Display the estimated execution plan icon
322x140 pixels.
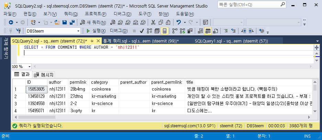[x=149, y=31]
